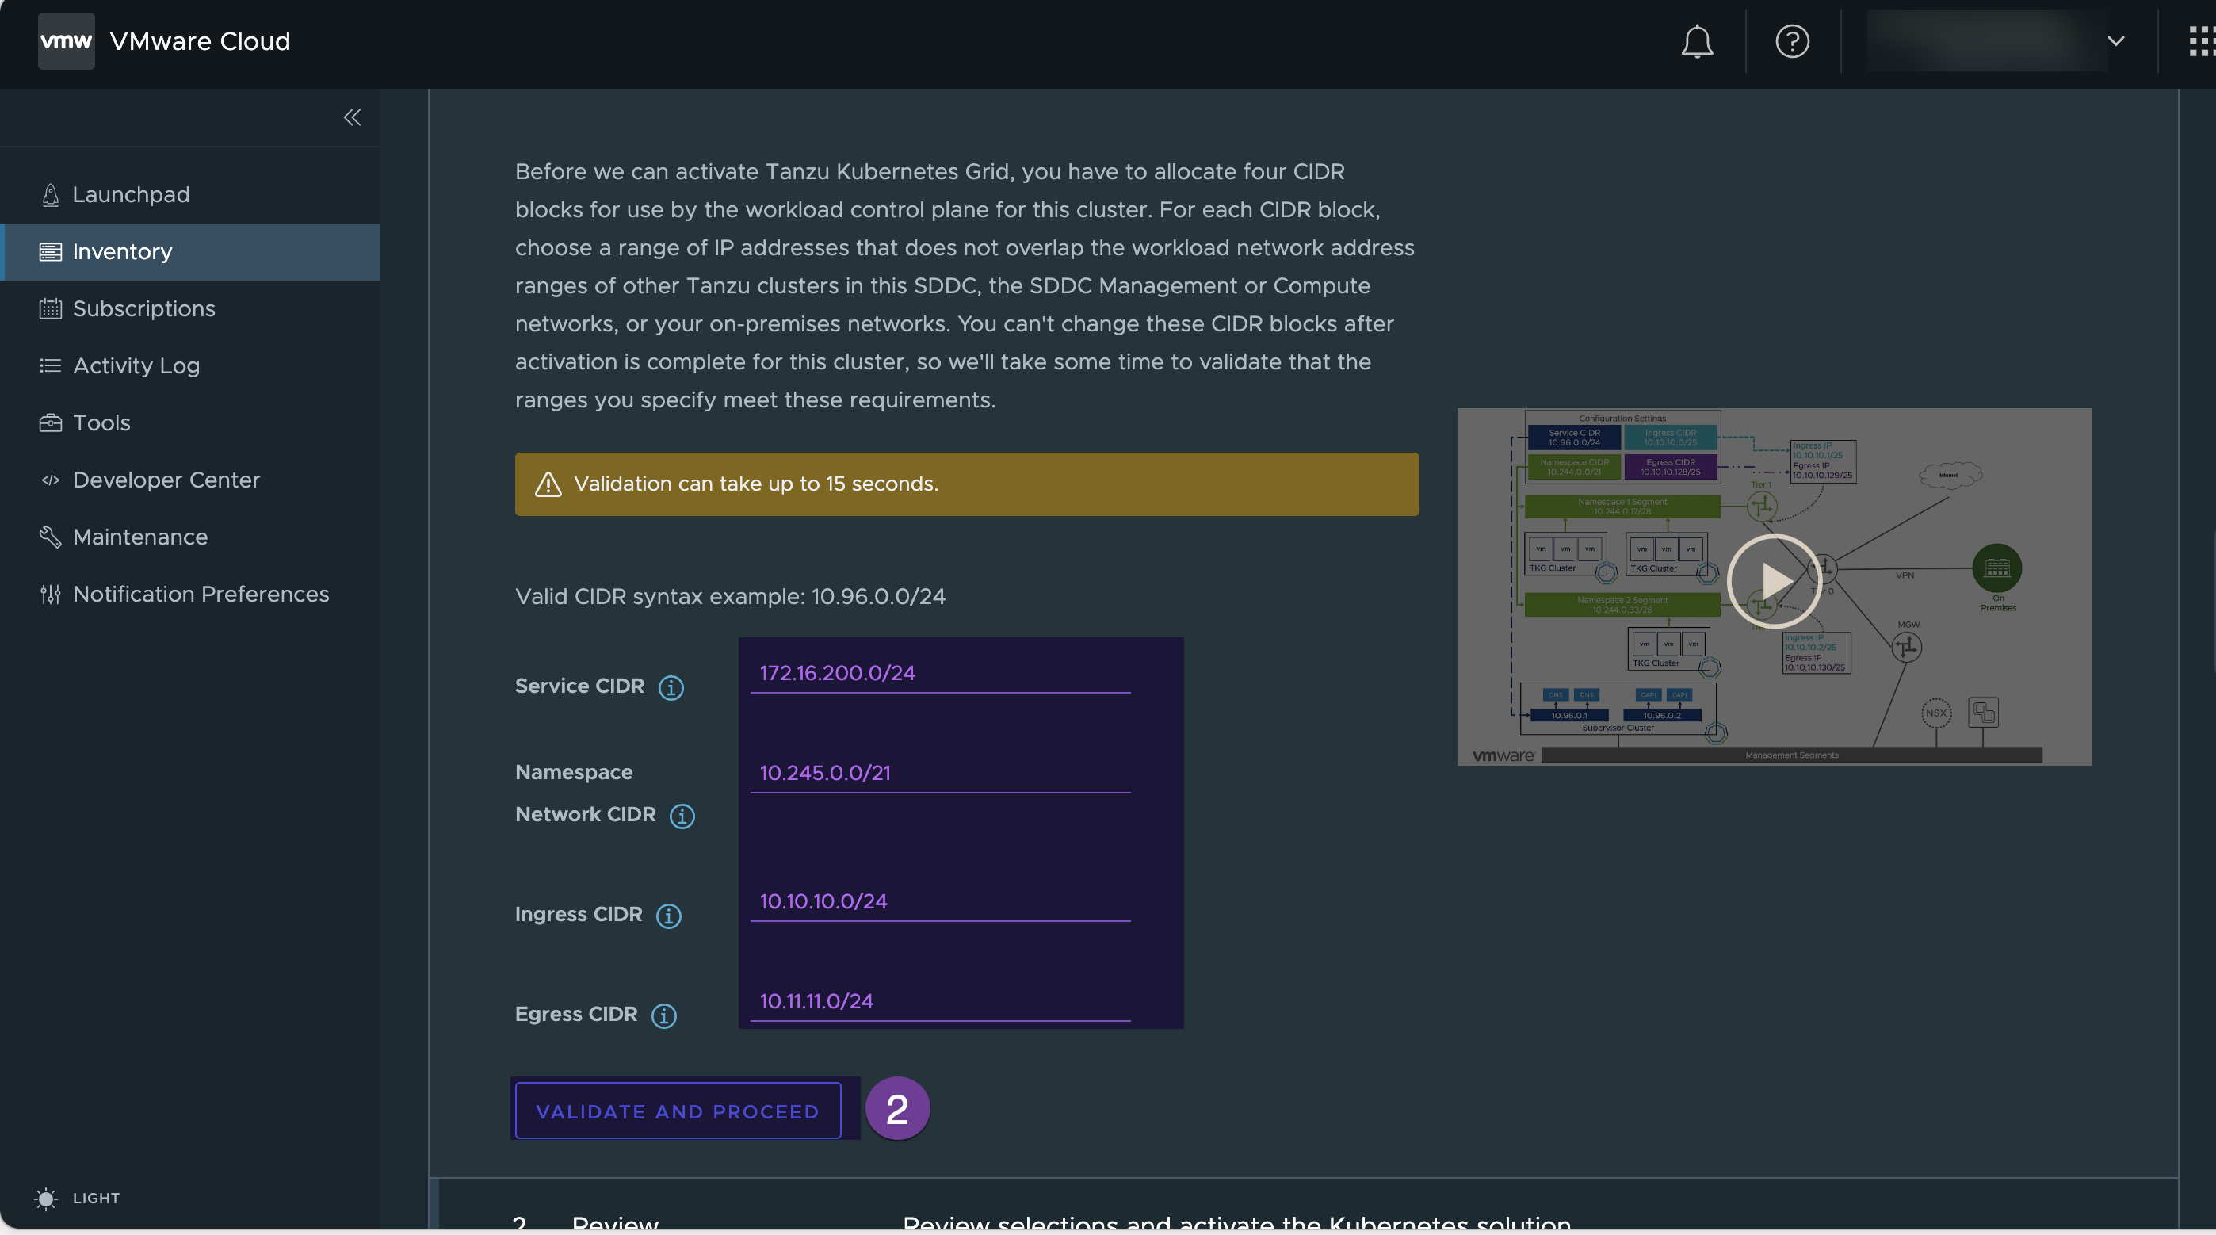Click Validate and Proceed button

pyautogui.click(x=678, y=1111)
